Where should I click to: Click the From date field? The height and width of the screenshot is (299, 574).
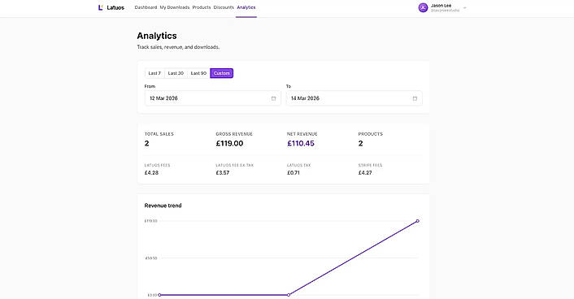coord(213,98)
